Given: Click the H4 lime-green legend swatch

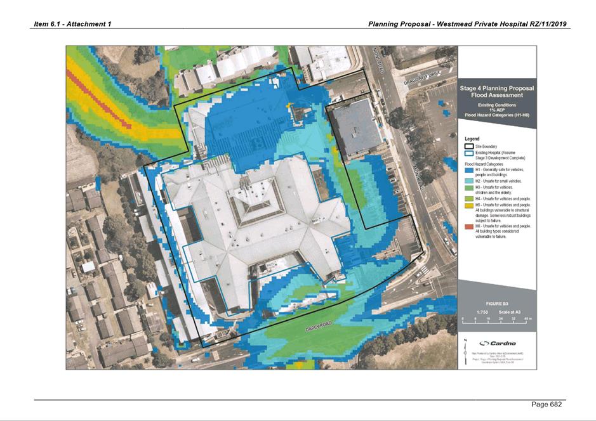Looking at the screenshot, I should (469, 198).
